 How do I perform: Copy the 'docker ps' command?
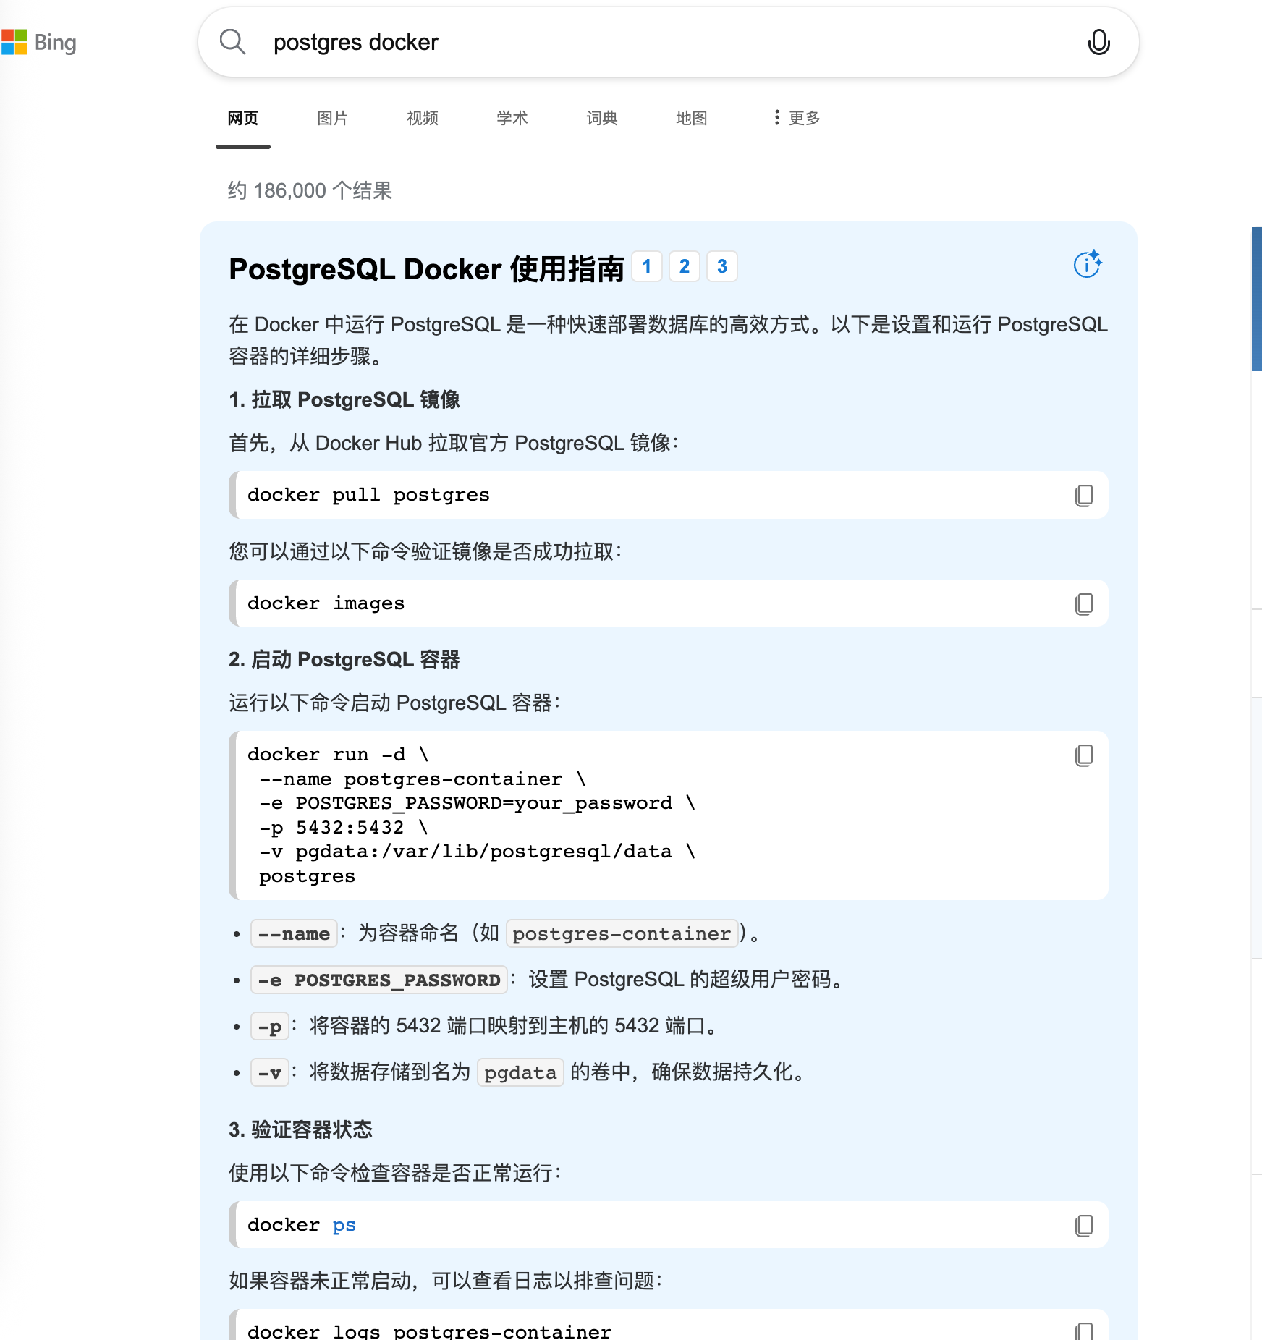tap(1083, 1226)
